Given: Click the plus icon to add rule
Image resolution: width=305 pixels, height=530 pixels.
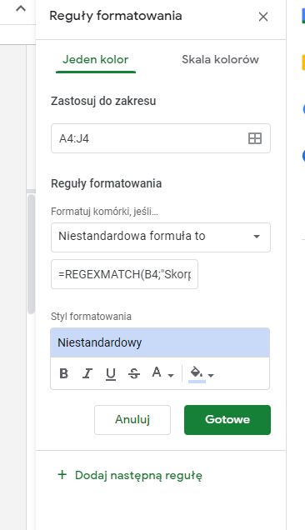Looking at the screenshot, I should point(62,474).
